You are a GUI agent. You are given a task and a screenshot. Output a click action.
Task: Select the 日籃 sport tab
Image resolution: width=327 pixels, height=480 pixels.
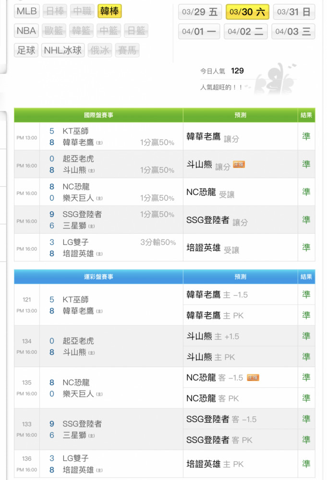(x=136, y=31)
